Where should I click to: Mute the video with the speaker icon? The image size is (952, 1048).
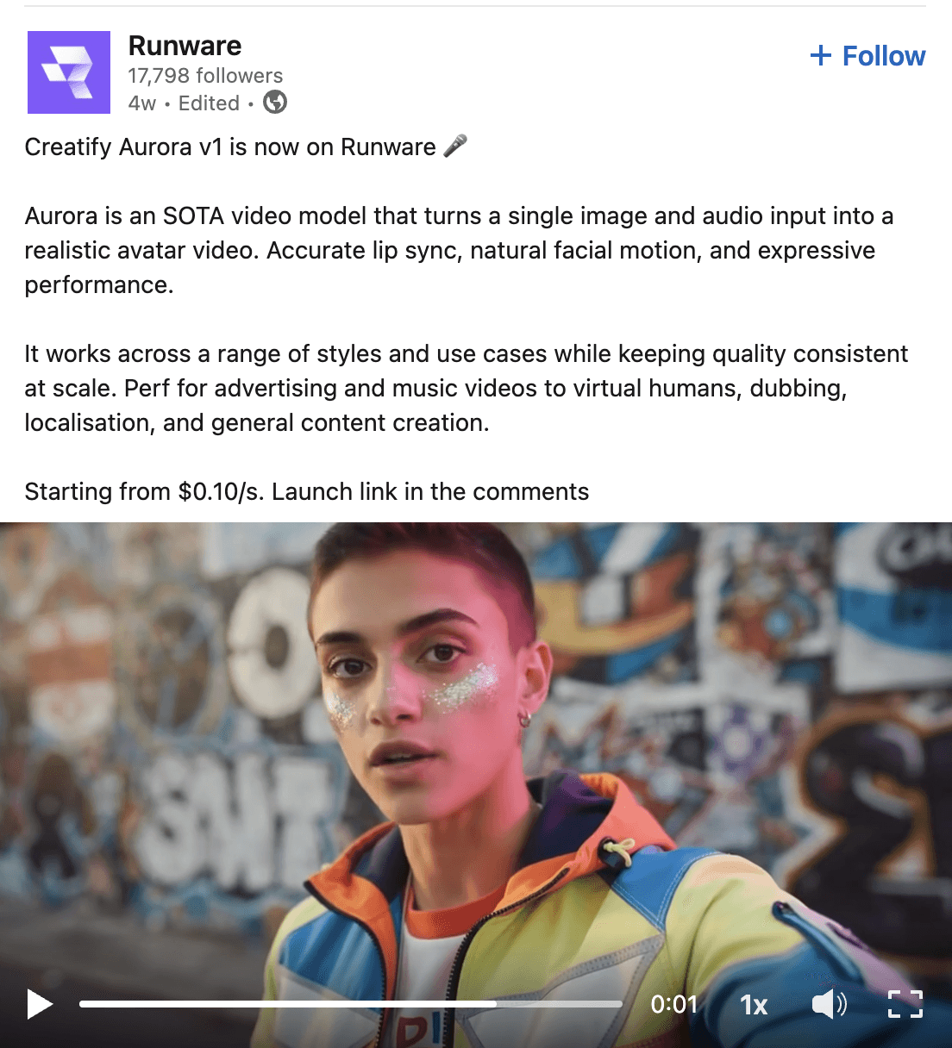[830, 1004]
